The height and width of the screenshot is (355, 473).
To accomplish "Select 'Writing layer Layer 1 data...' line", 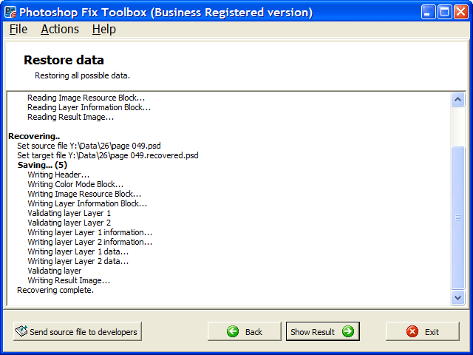I will coord(78,251).
